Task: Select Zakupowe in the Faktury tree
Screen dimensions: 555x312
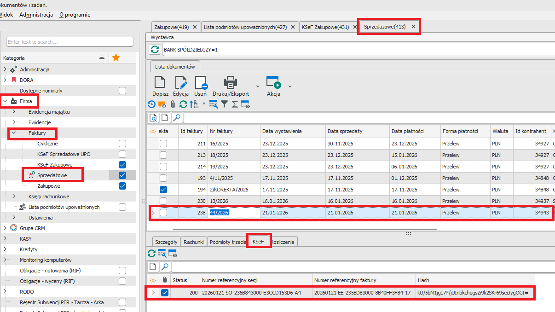Action: [x=48, y=186]
